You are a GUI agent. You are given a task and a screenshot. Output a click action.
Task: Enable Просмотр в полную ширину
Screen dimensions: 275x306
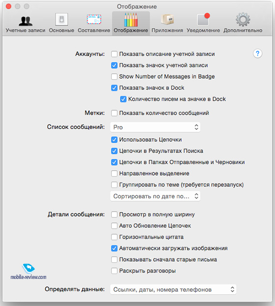click(x=114, y=214)
